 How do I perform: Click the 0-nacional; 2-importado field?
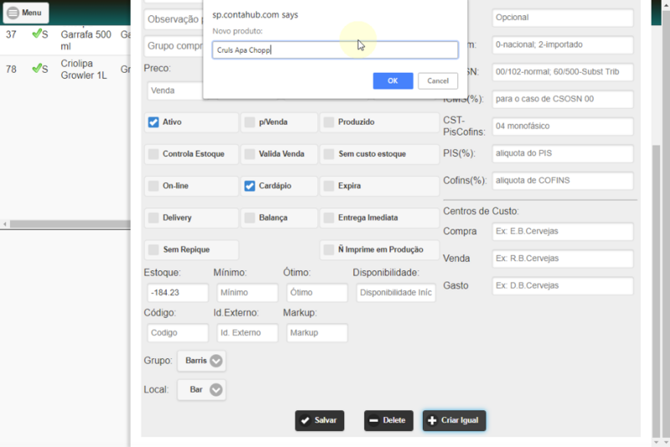click(562, 45)
